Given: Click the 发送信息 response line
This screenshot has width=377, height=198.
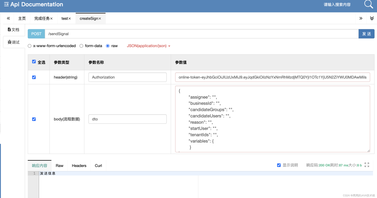Looking at the screenshot, I should point(47,173).
